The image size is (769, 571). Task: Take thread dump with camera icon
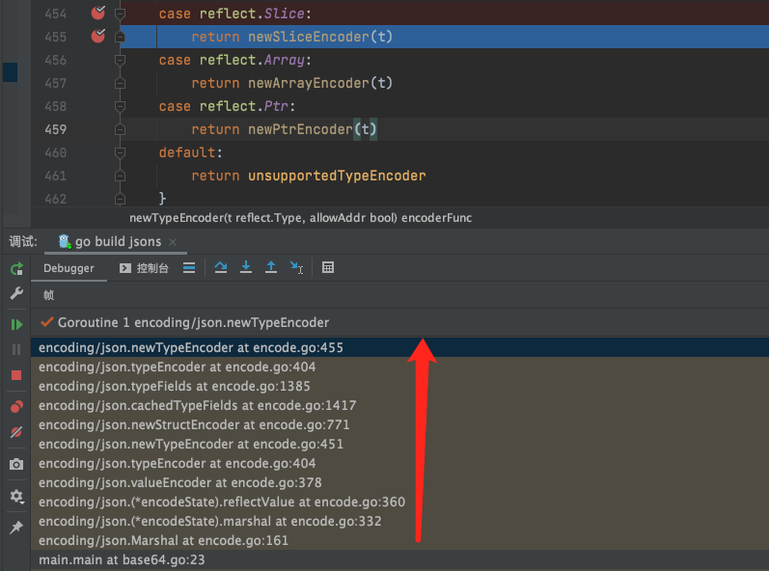(16, 465)
